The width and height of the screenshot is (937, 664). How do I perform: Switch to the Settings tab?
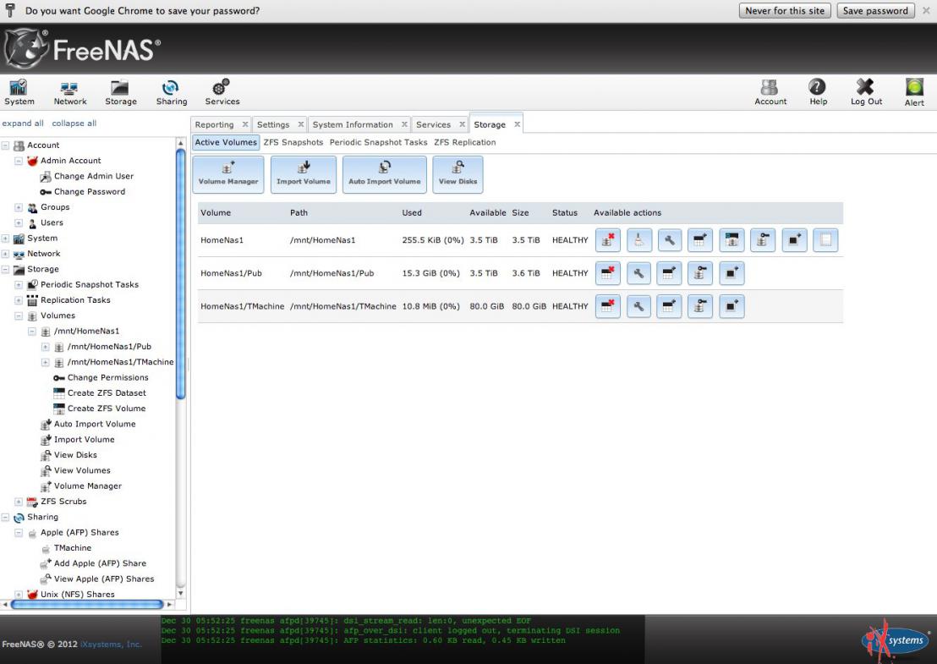pos(273,124)
